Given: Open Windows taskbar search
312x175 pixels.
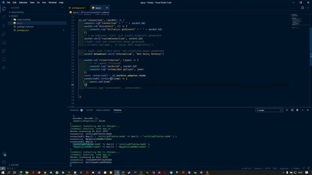Looking at the screenshot, I should [9, 173].
